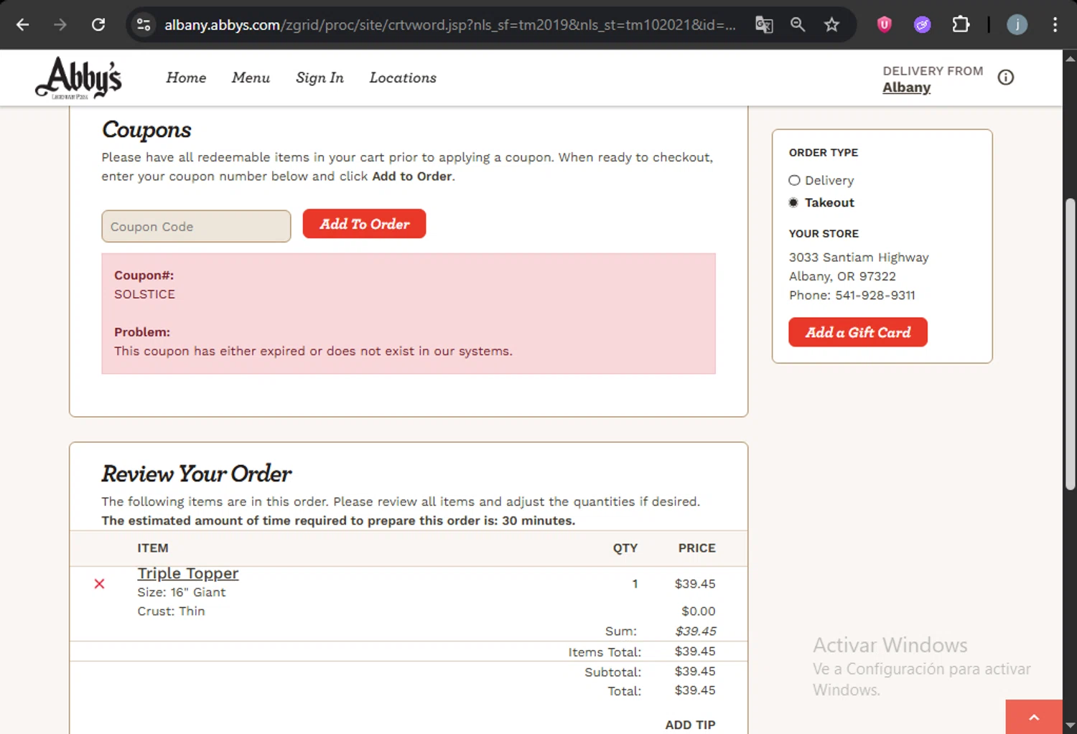Open the browser profile avatar

1017,25
